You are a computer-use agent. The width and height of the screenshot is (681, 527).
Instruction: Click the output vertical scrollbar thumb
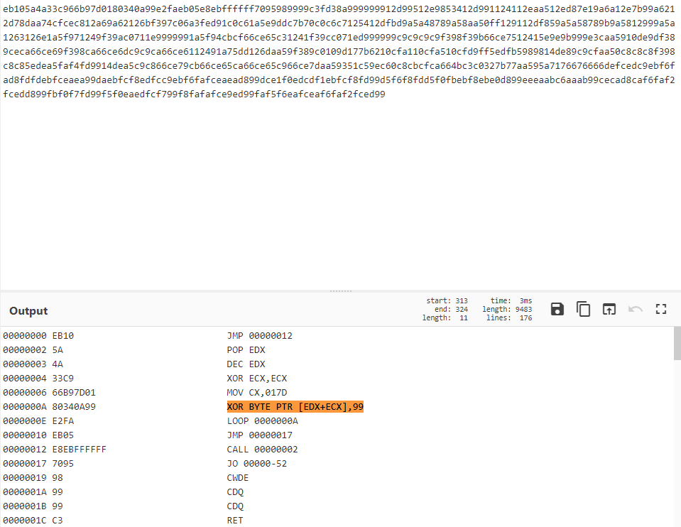coord(677,344)
